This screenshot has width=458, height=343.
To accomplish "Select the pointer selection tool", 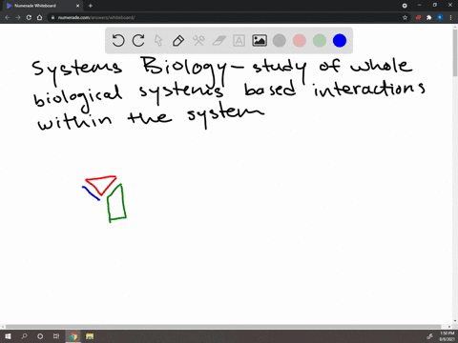I will coord(158,41).
